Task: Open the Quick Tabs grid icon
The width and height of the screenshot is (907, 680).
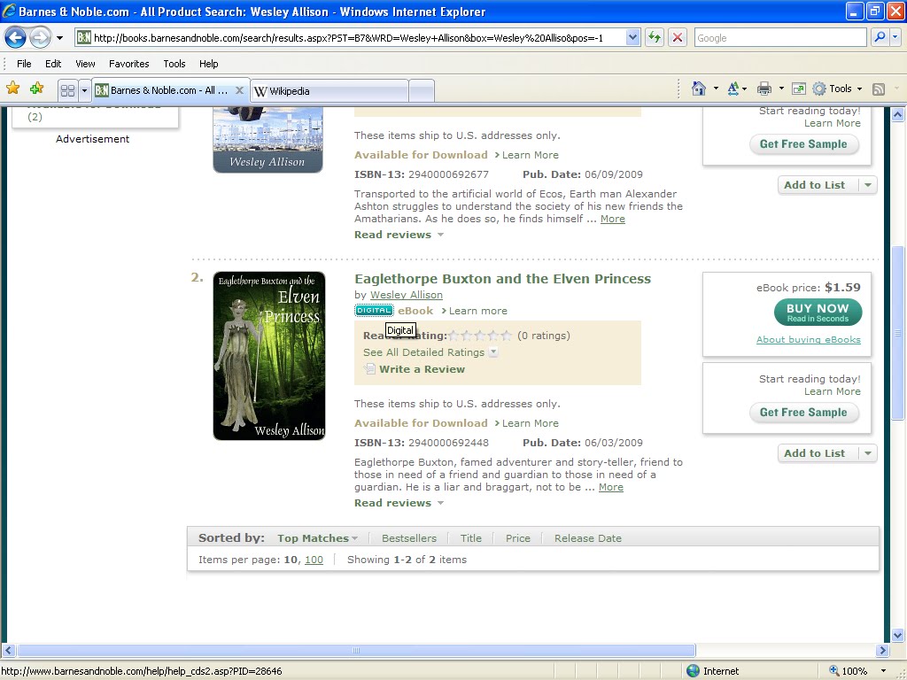Action: 67,90
